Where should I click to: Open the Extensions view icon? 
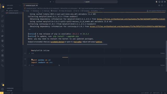pos(2,21)
